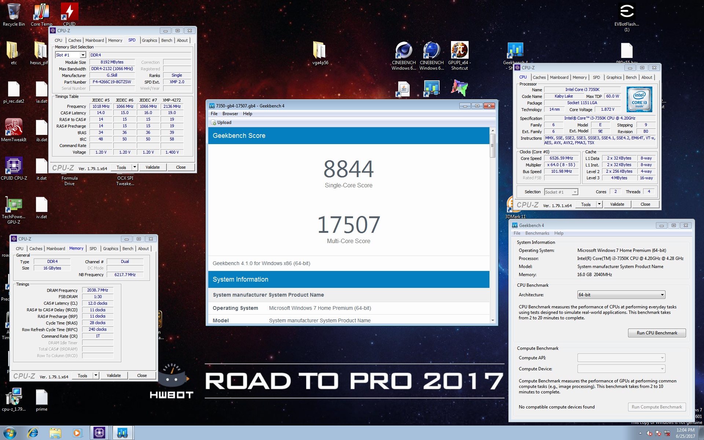Open the prime text file icon

[x=41, y=400]
